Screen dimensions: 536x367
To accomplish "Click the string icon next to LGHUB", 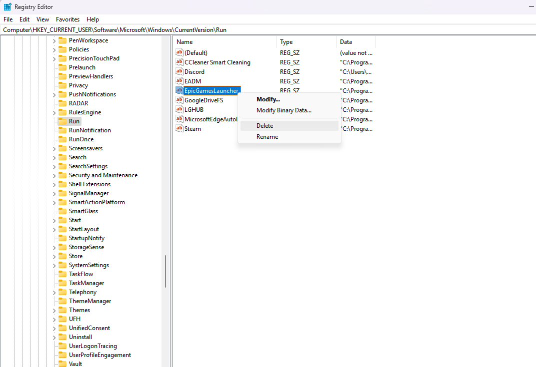I will [x=179, y=109].
